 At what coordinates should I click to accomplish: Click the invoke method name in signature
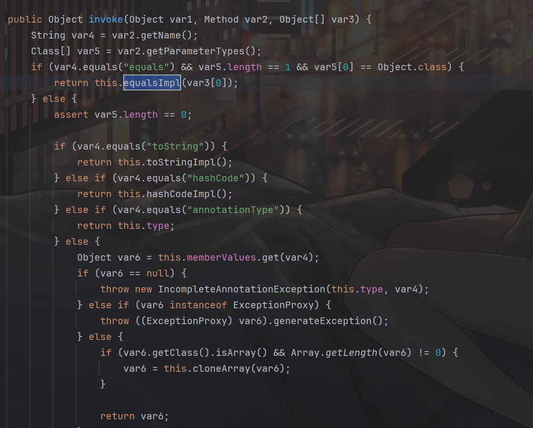[x=106, y=20]
